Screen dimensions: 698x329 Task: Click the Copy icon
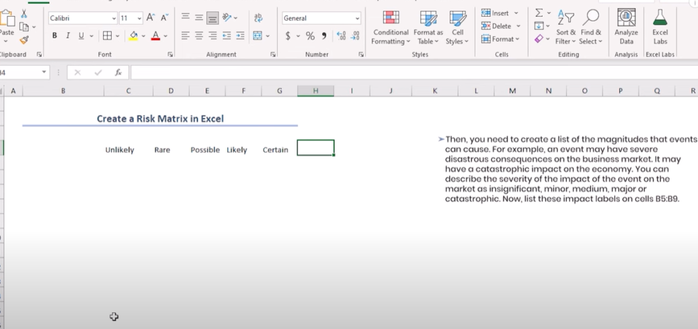click(x=24, y=27)
